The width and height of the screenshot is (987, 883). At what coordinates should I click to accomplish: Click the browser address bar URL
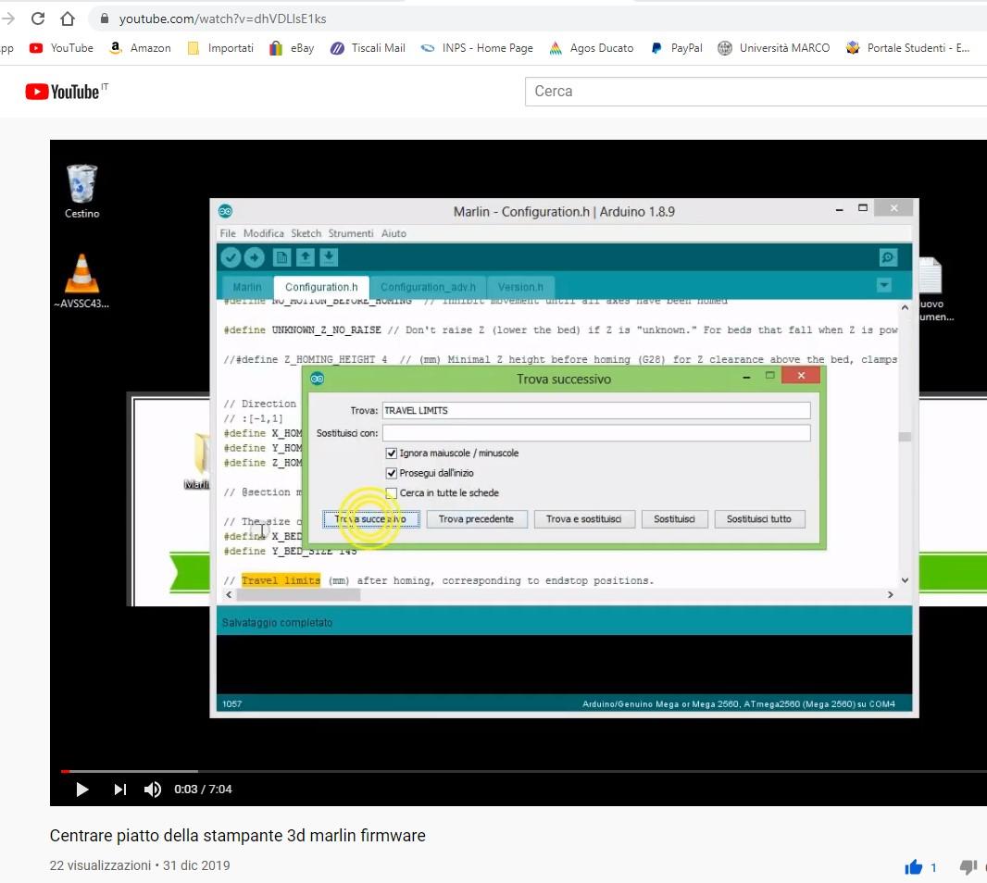222,19
